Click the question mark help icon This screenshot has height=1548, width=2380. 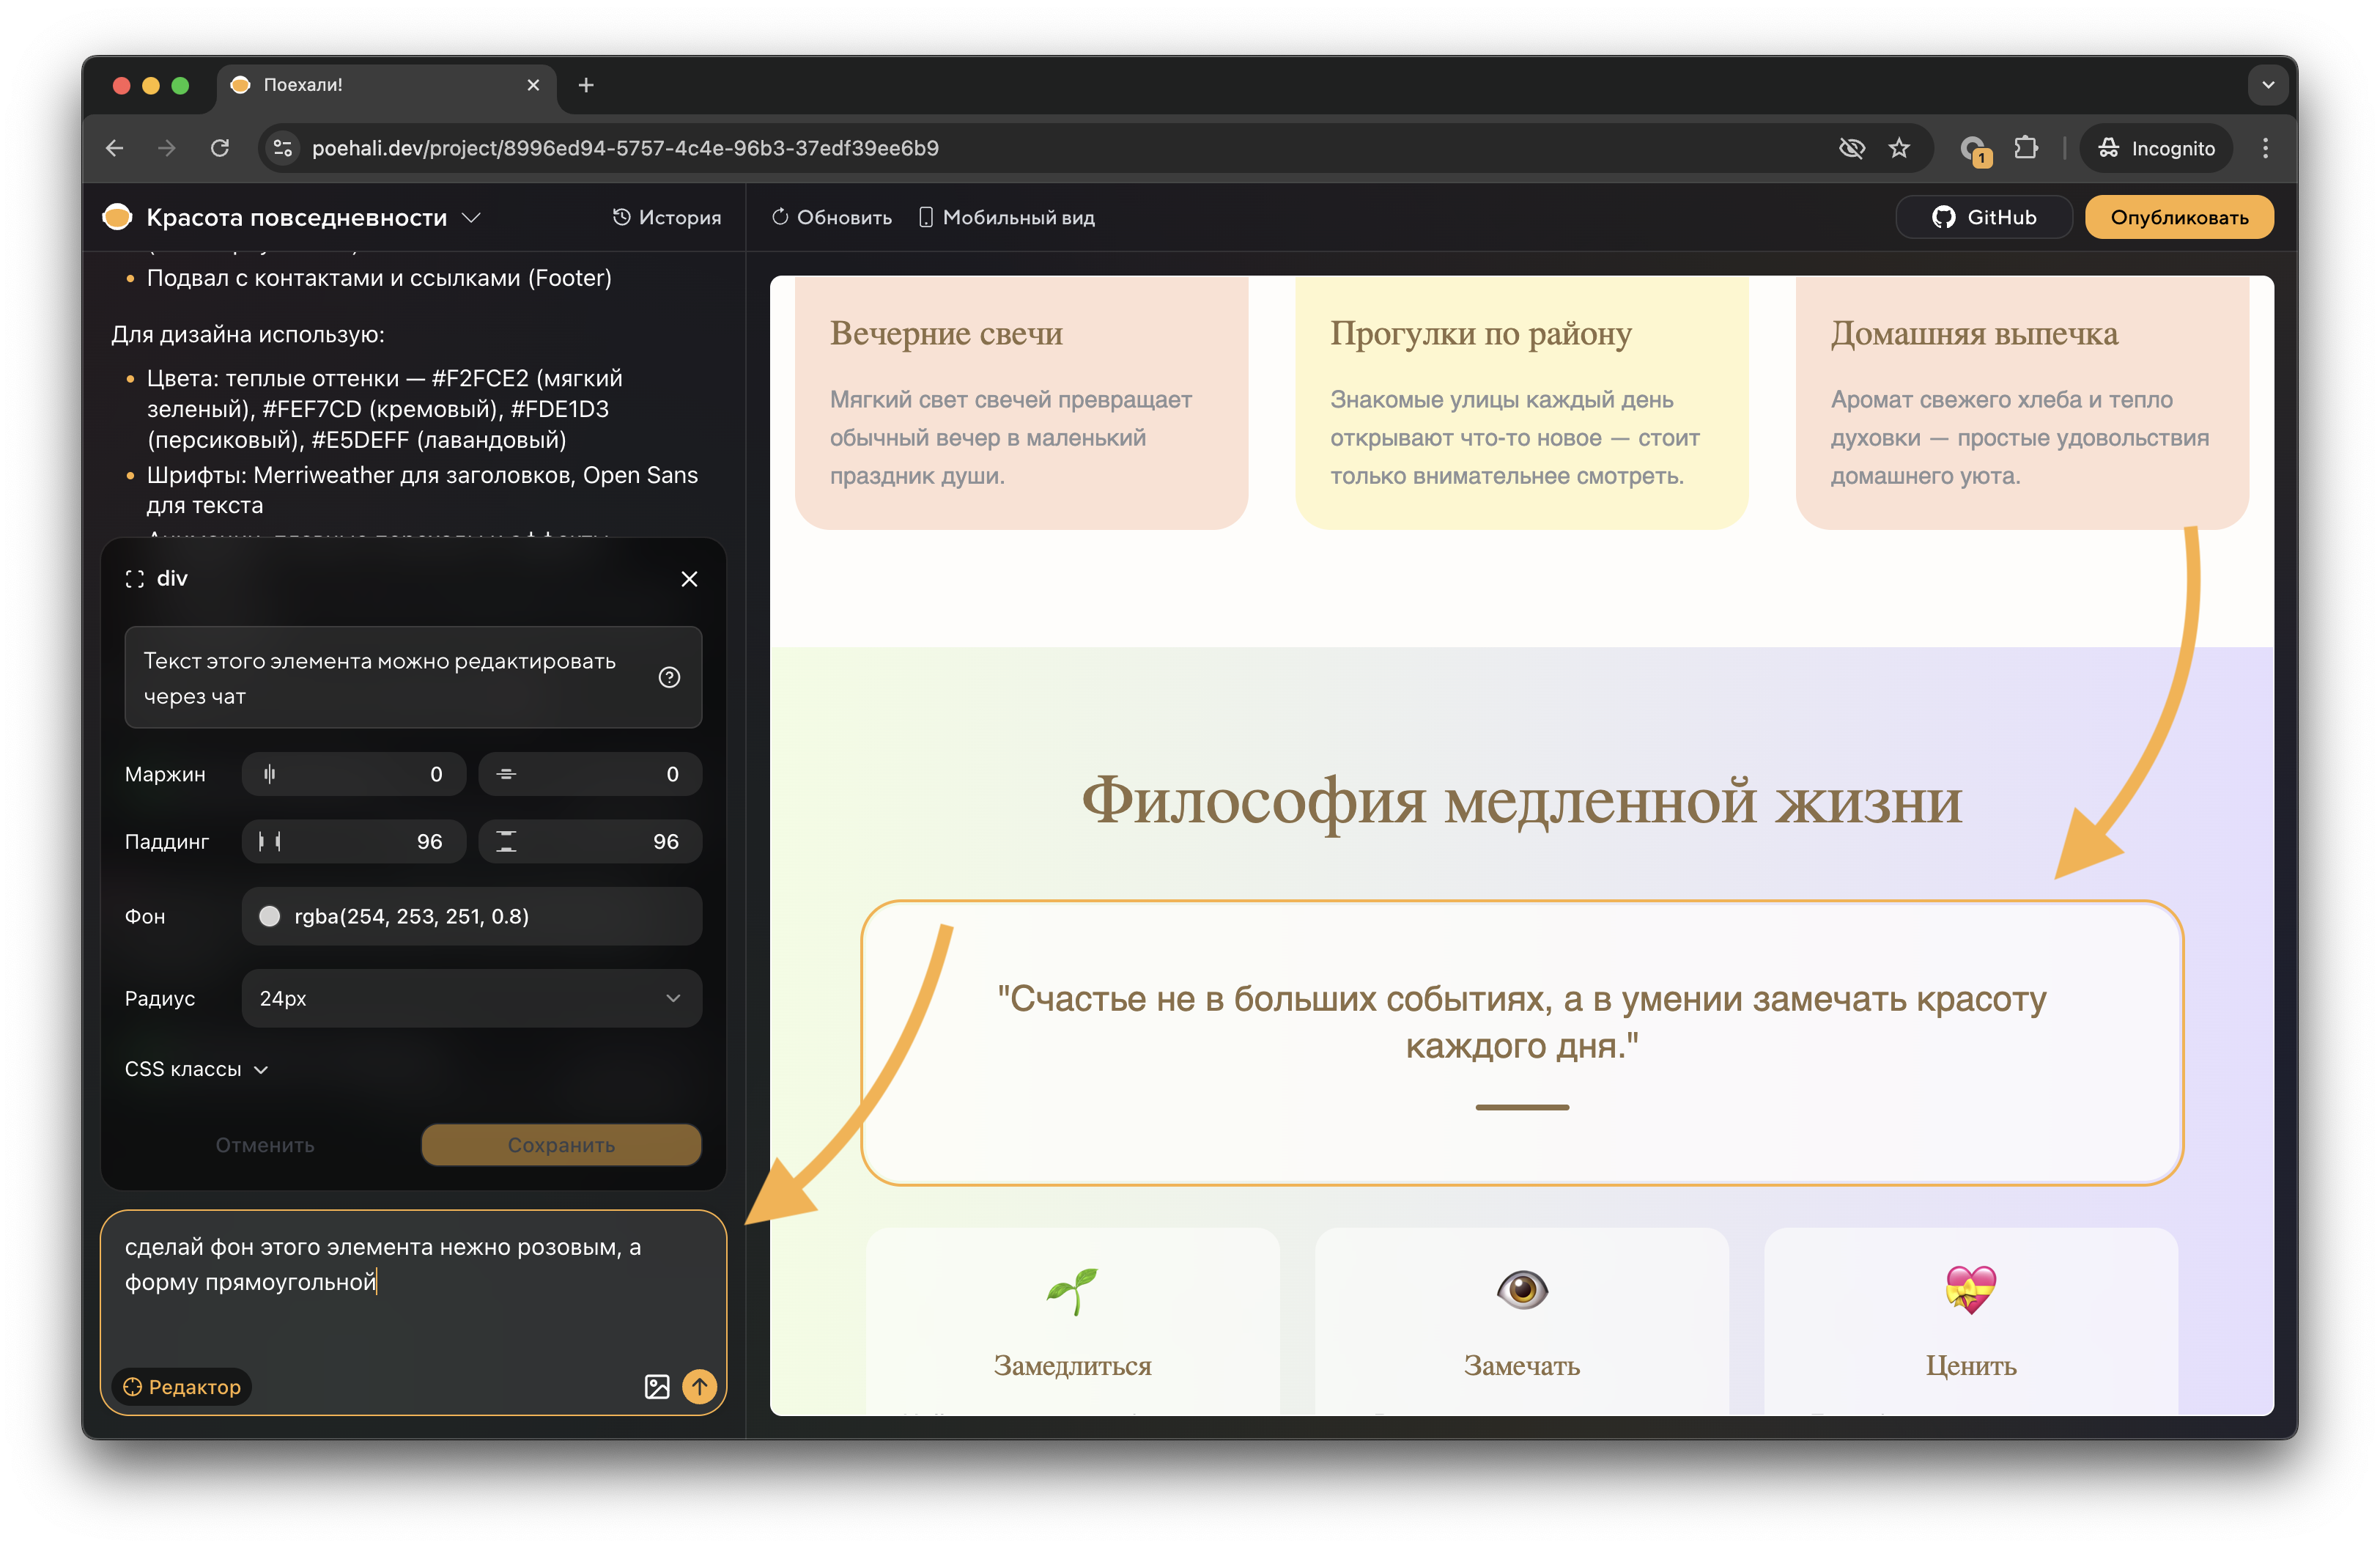(x=668, y=678)
